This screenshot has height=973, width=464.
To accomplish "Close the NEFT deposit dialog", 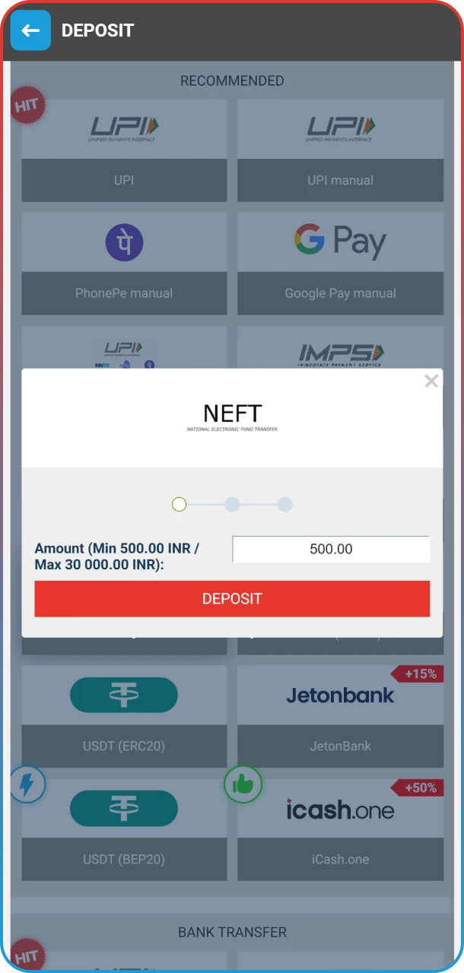I will pos(431,381).
